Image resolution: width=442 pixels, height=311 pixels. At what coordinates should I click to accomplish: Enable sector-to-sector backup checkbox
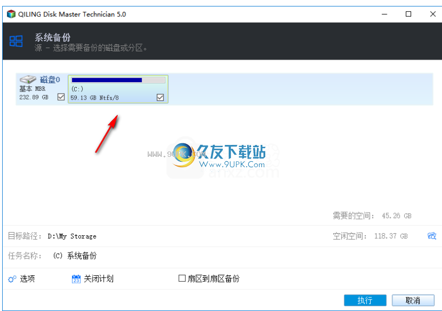182,279
